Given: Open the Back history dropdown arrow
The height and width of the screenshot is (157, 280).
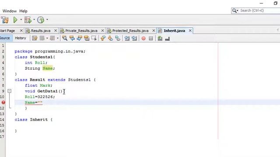Looking at the screenshot, I should [x=47, y=38].
